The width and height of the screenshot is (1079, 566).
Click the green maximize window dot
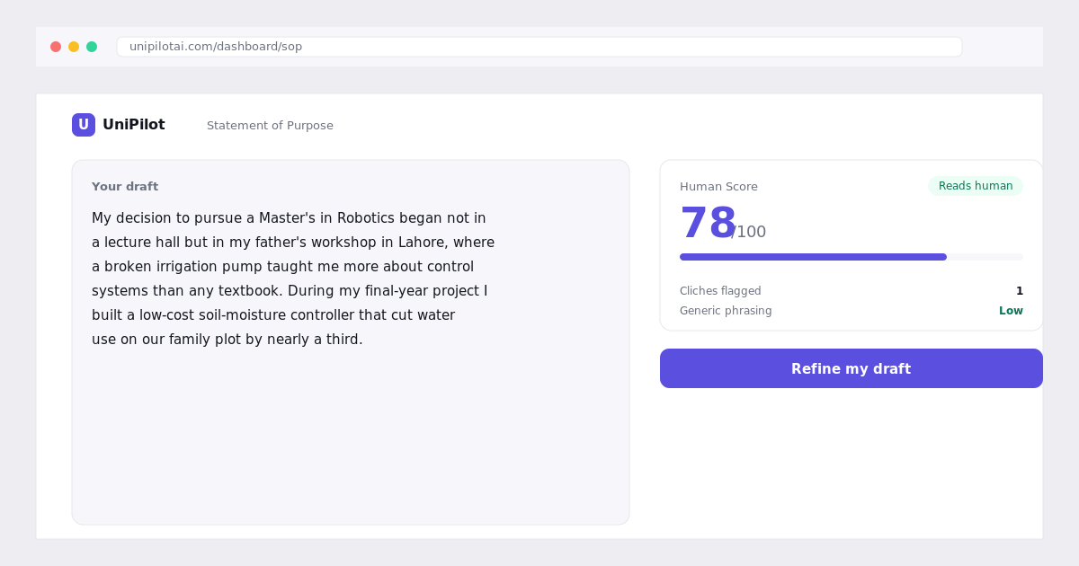click(x=92, y=47)
